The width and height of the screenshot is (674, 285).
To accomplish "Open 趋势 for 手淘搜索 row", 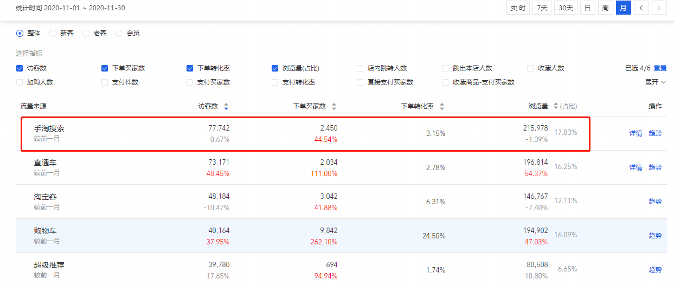I will point(655,133).
